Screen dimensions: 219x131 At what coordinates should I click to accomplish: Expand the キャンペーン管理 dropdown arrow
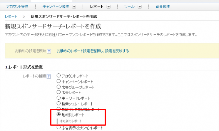tap(74, 6)
